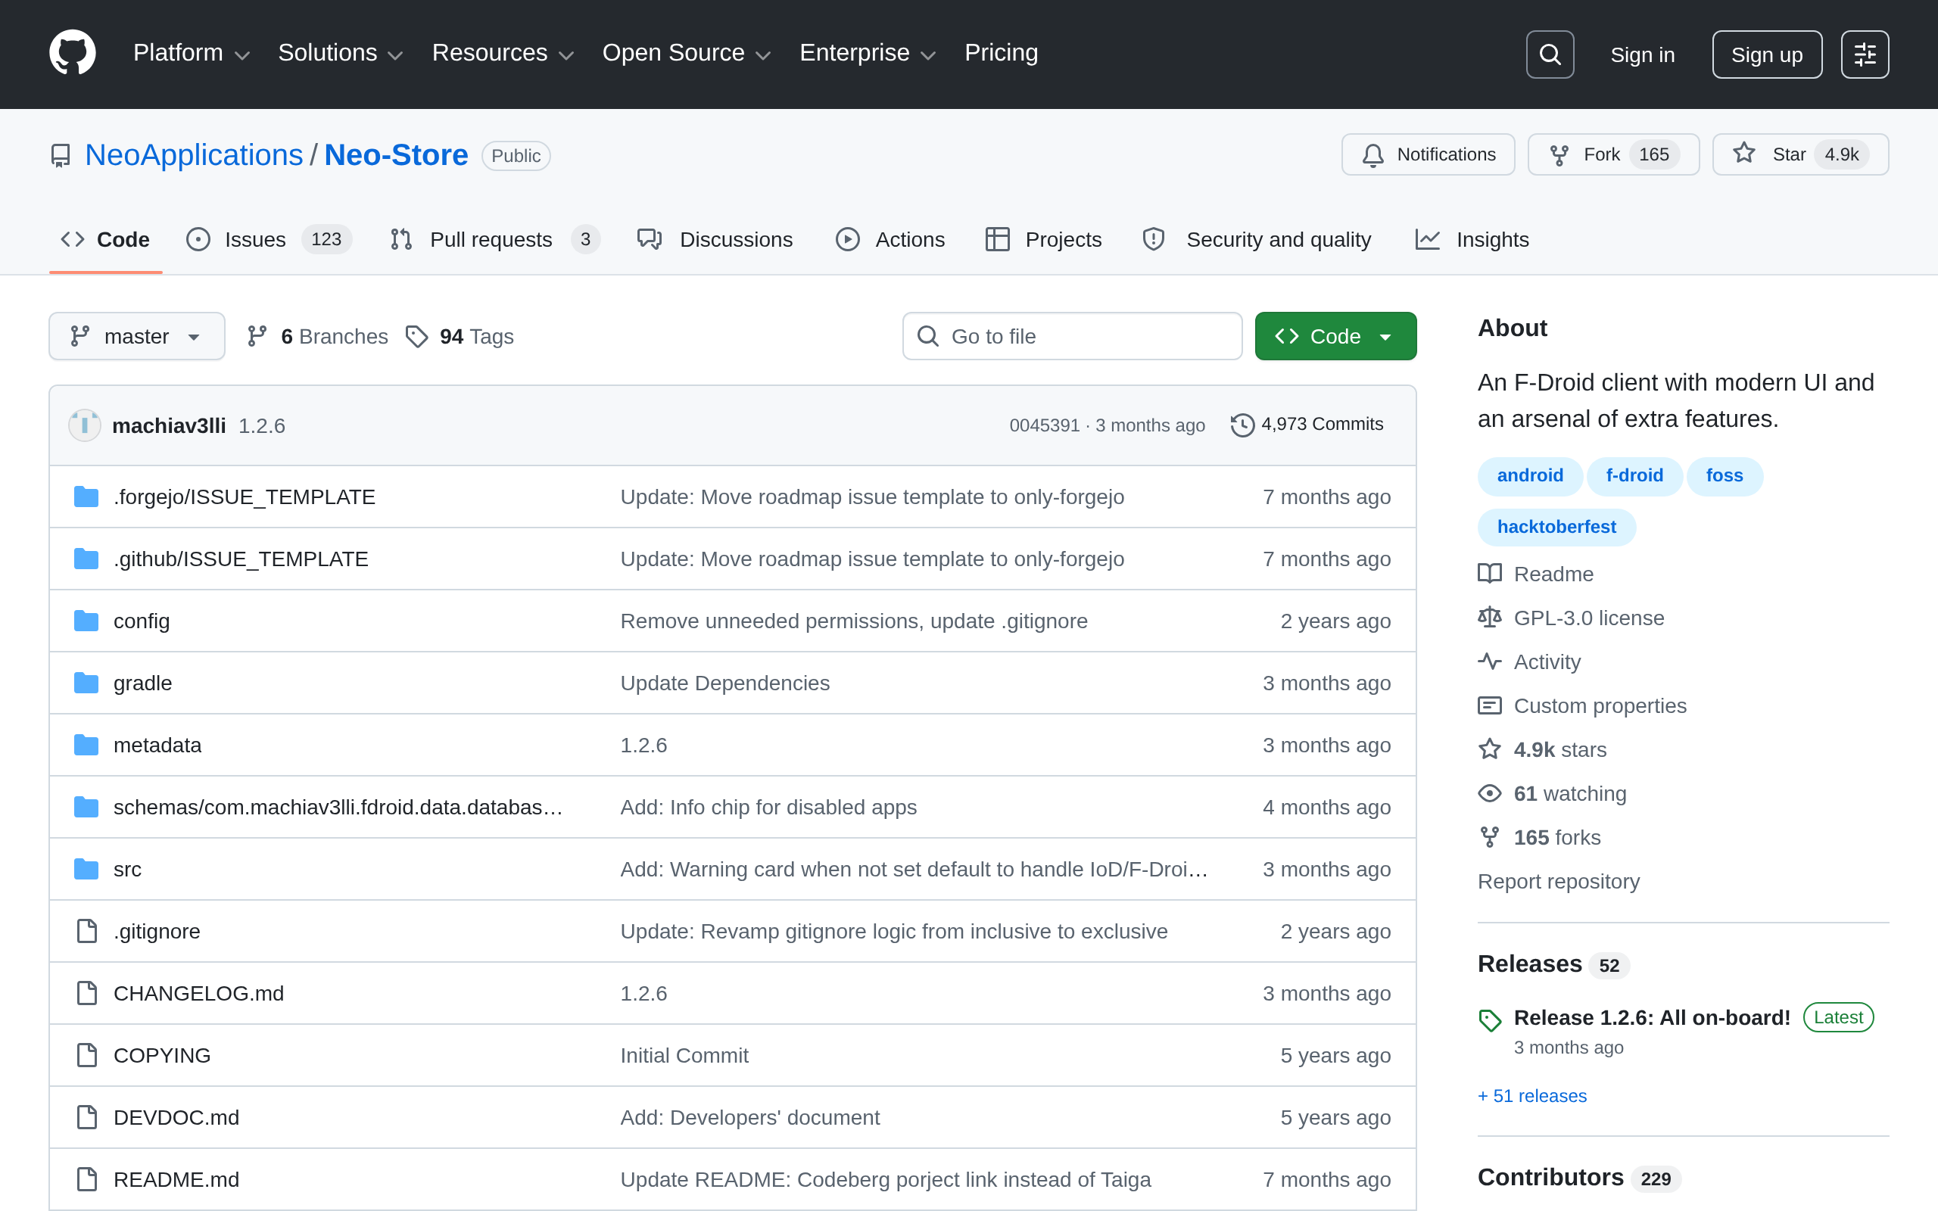Screen dimensions: 1938x1211
Task: Click the Sign in link
Action: pos(1643,54)
